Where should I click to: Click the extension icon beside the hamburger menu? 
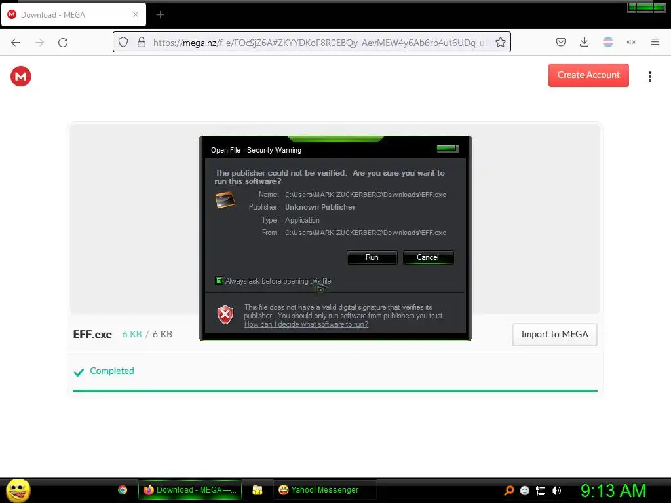(631, 42)
